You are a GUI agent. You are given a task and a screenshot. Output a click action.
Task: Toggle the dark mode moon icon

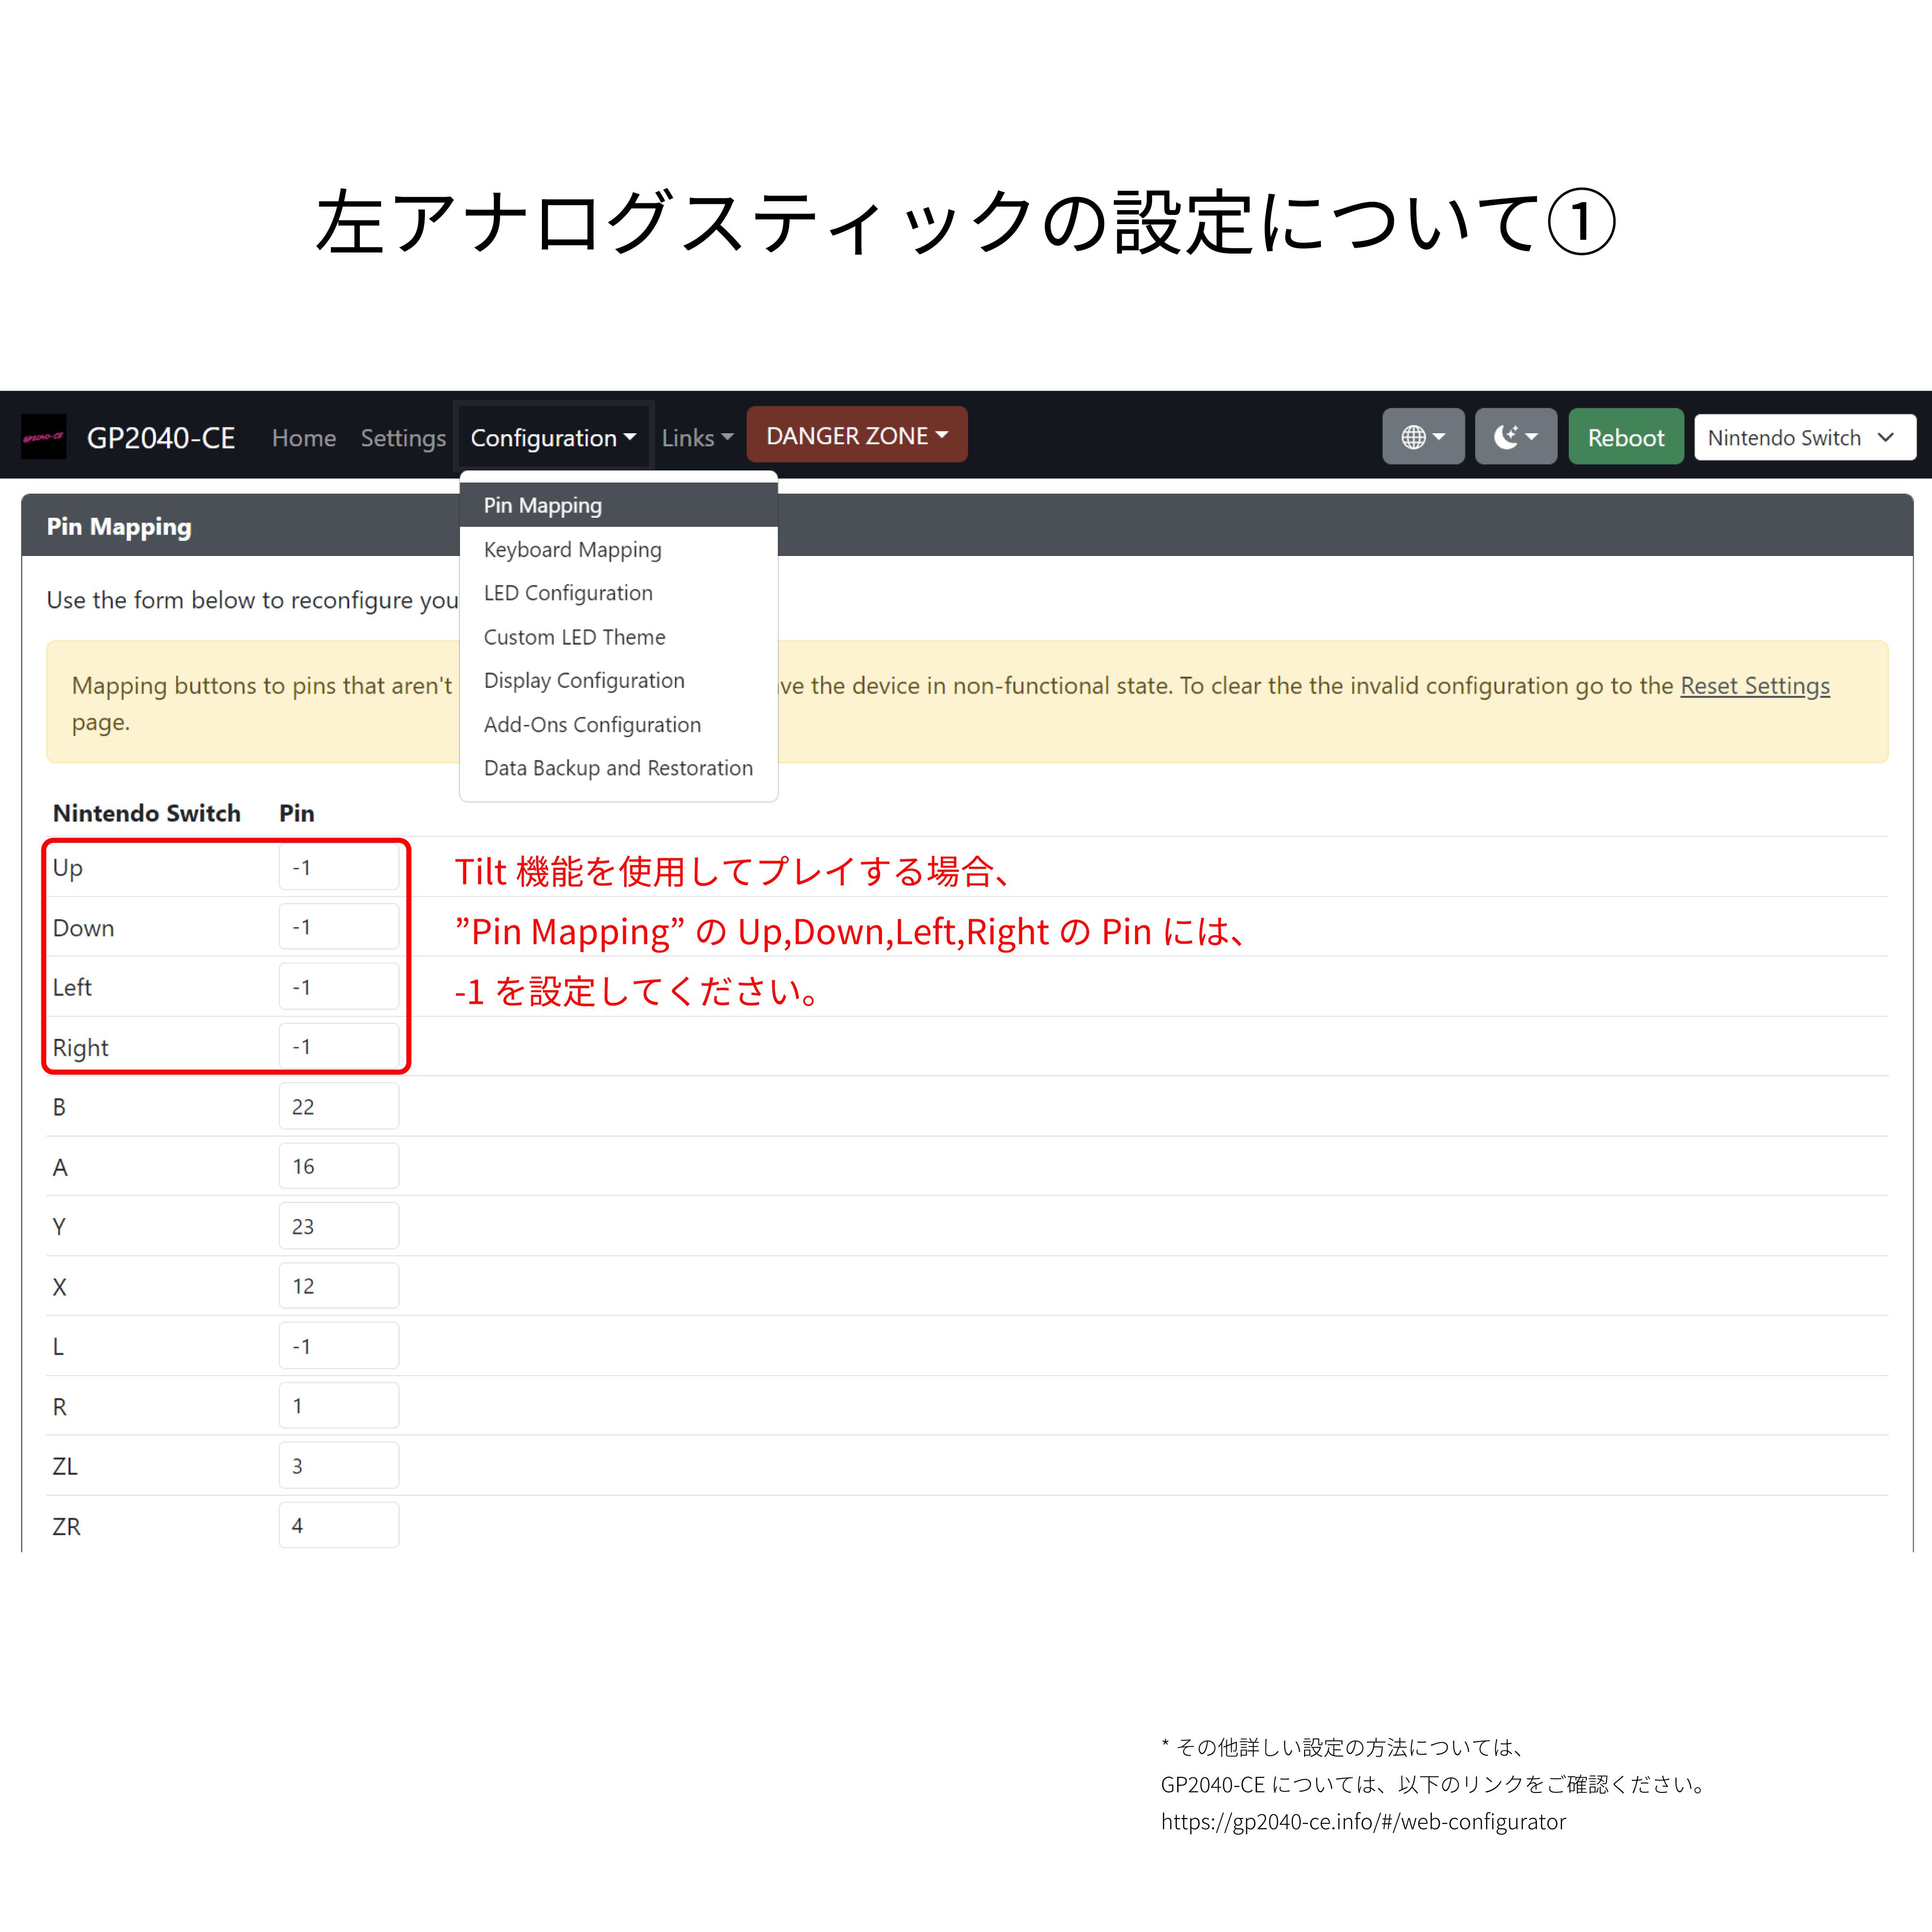pyautogui.click(x=1514, y=437)
